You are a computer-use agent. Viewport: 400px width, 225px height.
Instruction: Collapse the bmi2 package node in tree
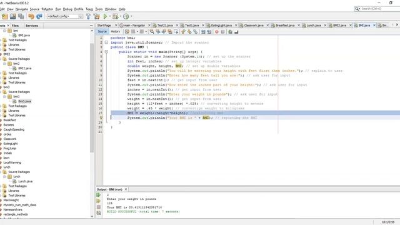4,64
